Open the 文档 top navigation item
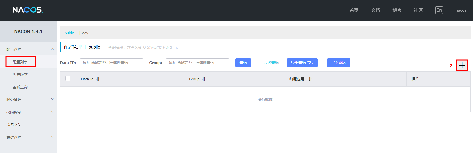Screen dimensions: 473x153 click(x=375, y=10)
